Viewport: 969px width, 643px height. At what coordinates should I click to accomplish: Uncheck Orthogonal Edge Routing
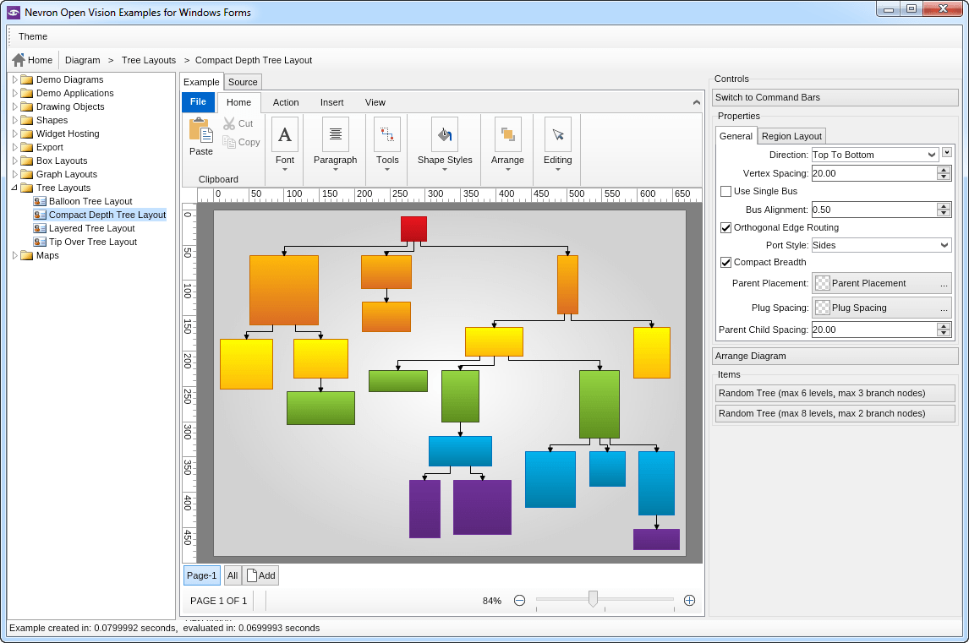pos(725,228)
